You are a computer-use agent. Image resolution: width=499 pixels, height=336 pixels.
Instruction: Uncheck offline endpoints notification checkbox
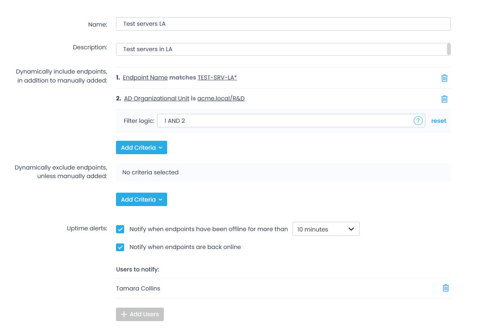tap(120, 229)
